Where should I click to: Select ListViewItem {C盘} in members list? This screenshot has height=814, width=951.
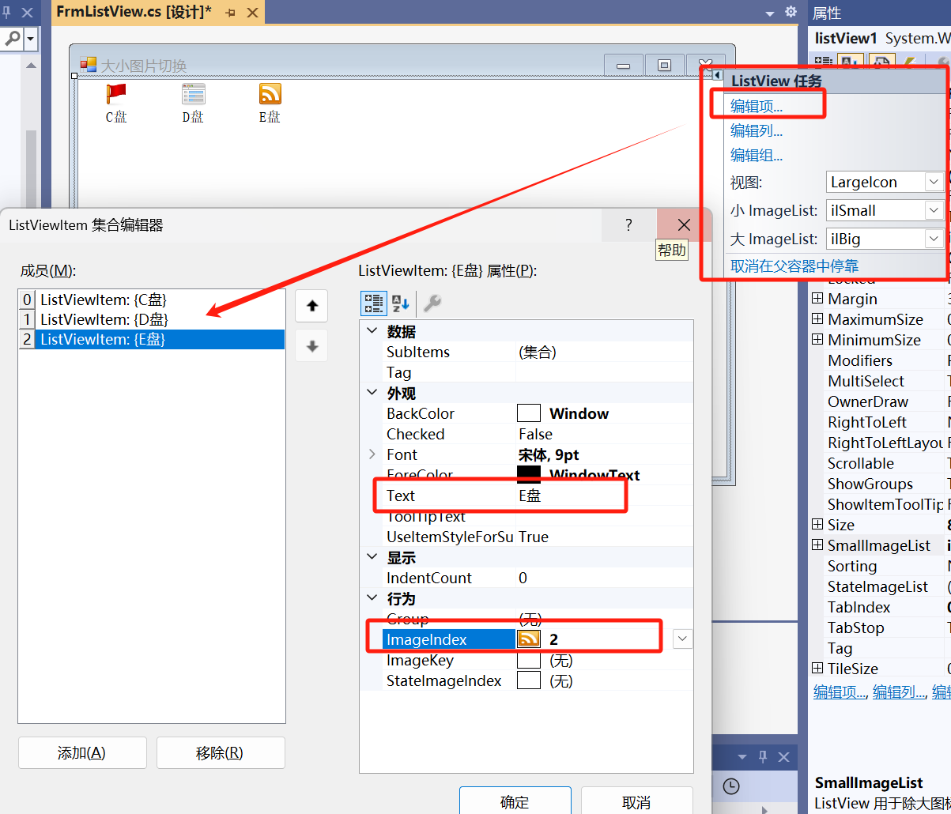pos(104,300)
